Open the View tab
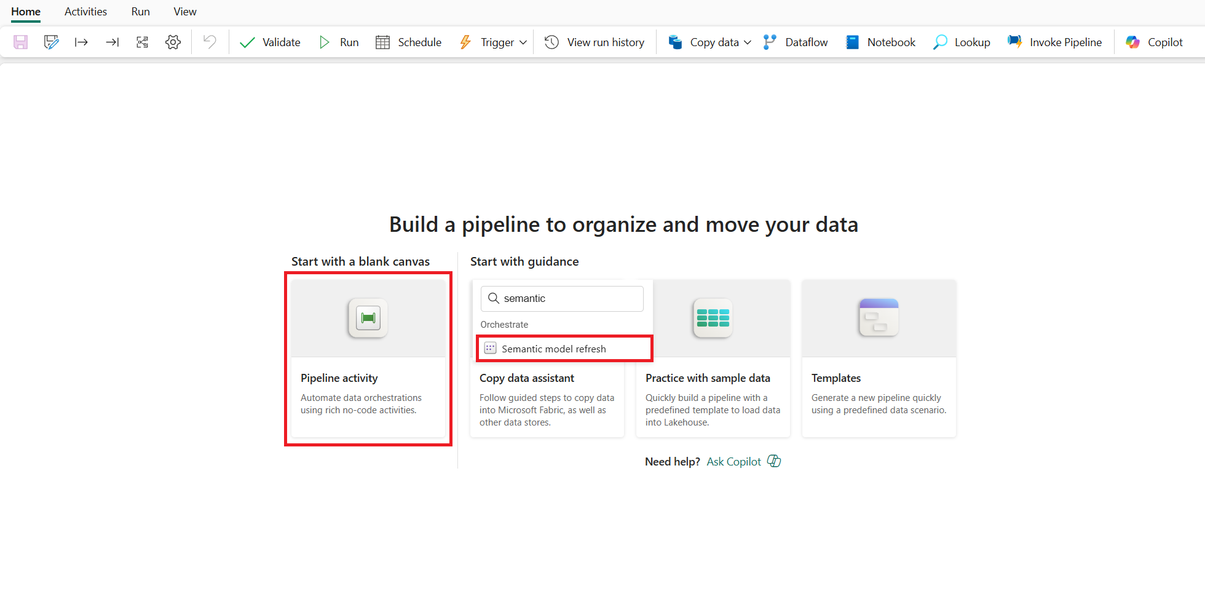The height and width of the screenshot is (610, 1205). [185, 12]
